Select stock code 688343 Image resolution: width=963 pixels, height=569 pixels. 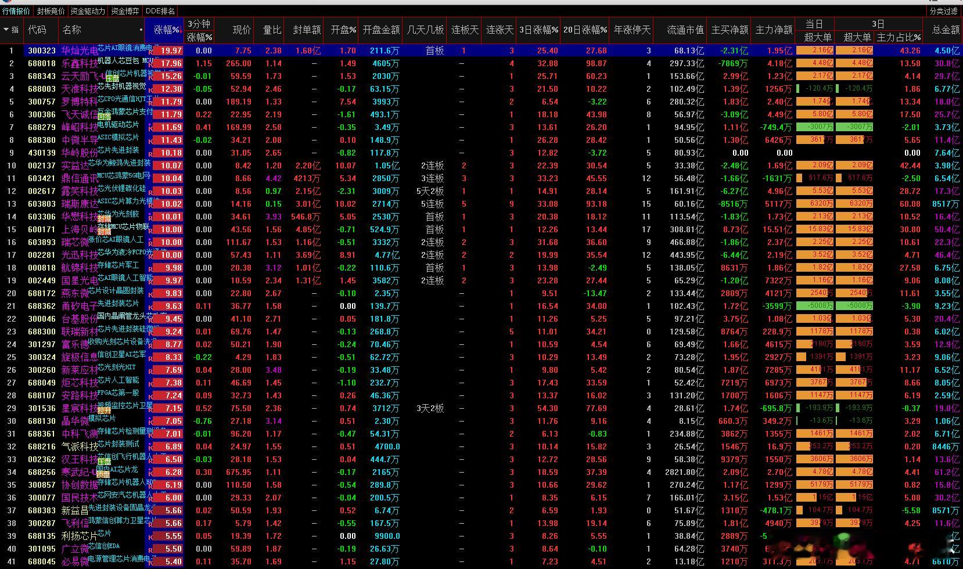pyautogui.click(x=42, y=77)
